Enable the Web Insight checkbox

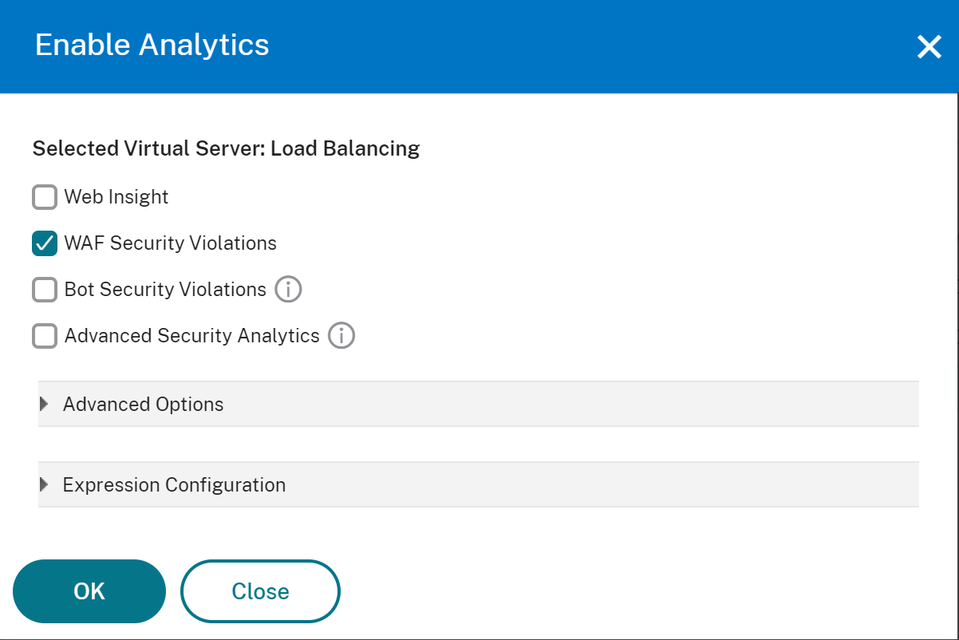click(x=45, y=197)
